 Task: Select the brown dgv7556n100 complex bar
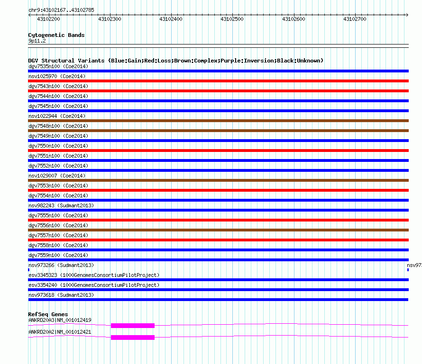(218, 230)
